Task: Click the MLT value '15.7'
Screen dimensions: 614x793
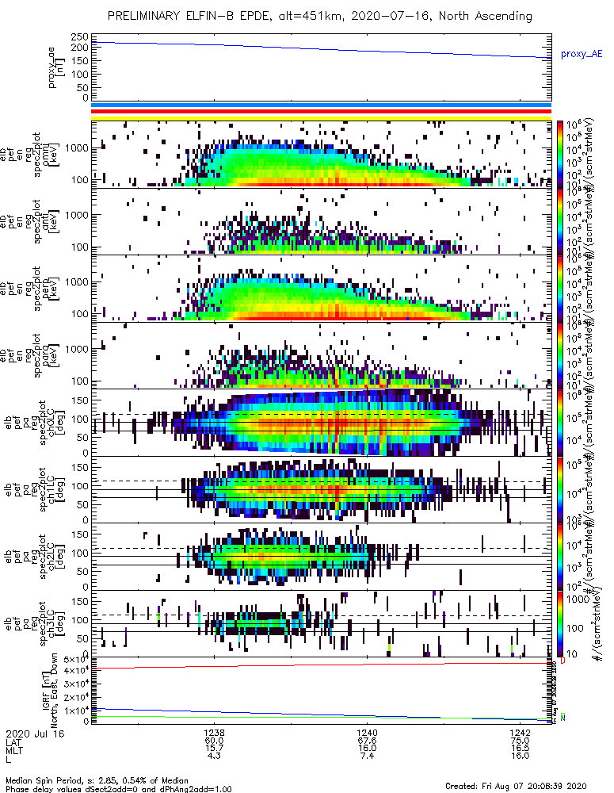Action: tap(214, 749)
